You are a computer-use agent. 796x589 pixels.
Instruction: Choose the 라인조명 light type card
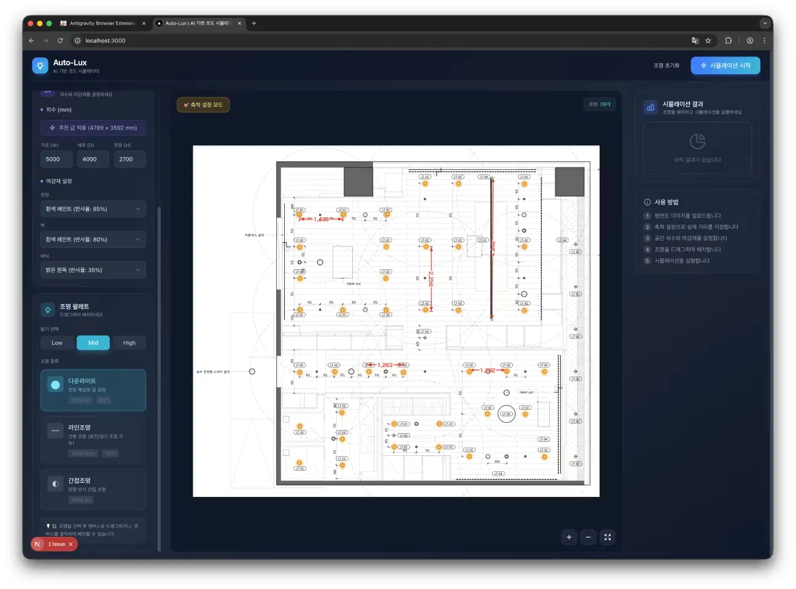pos(93,440)
